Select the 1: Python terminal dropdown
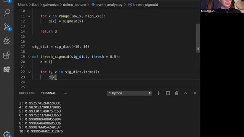The height and width of the screenshot is (137, 244). click(x=129, y=93)
